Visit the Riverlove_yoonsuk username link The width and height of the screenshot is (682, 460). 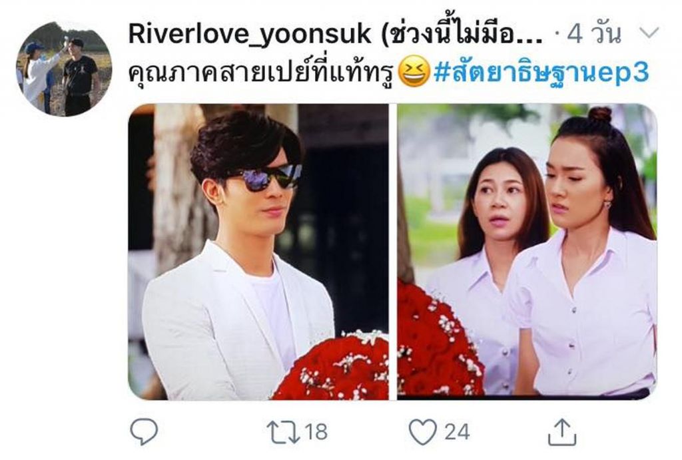(x=250, y=33)
